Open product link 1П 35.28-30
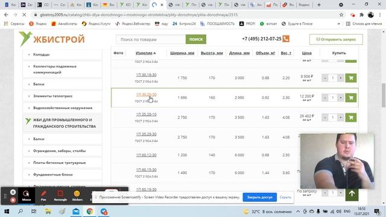386x217 pixels. coord(146,134)
